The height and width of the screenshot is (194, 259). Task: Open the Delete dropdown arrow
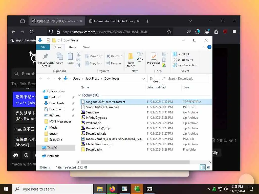click(x=121, y=56)
